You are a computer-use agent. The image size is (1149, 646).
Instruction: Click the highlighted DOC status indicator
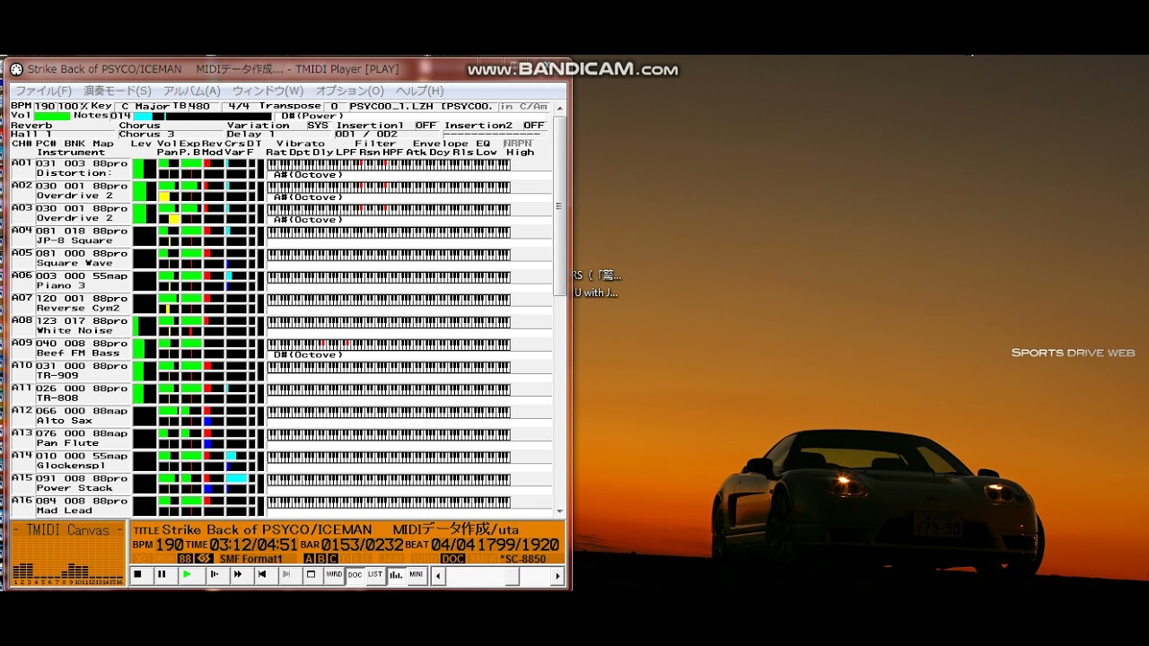[452, 559]
